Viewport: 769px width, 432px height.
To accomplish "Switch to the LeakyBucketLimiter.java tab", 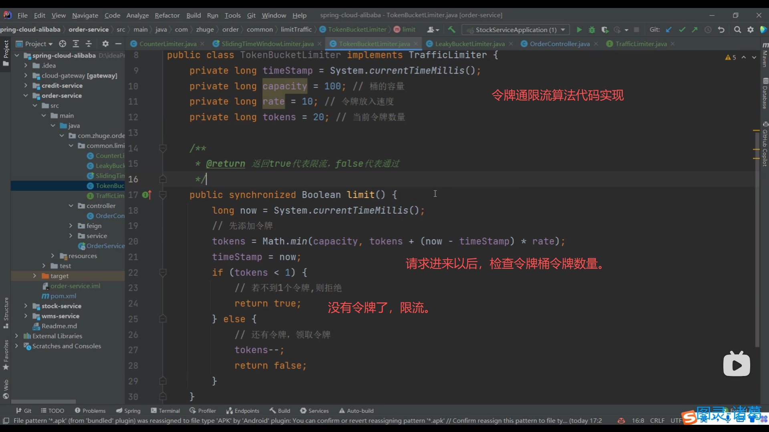I will (x=469, y=44).
